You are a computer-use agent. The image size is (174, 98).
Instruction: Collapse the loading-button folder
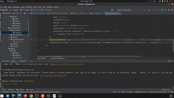click(9, 39)
